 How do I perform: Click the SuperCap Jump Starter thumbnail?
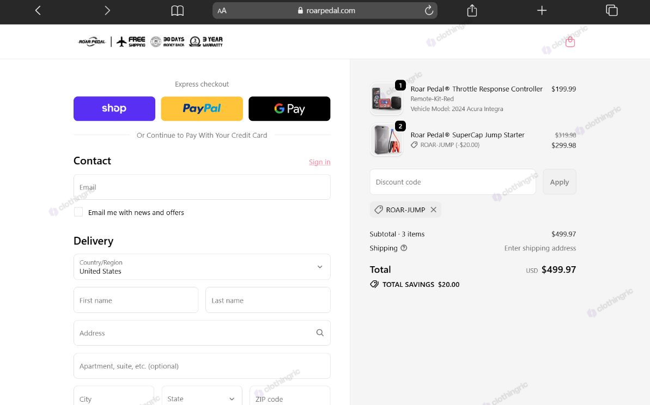point(386,140)
